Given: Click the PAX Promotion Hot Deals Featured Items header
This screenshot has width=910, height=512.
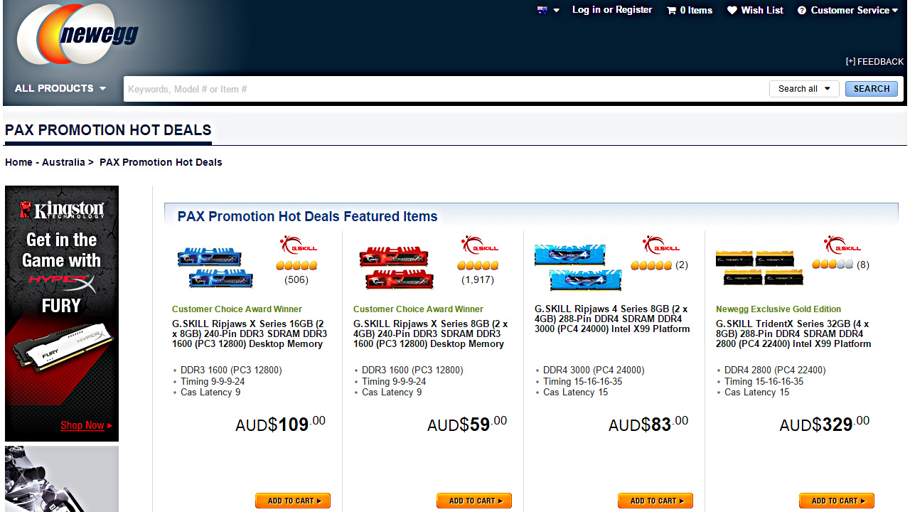Looking at the screenshot, I should pos(308,216).
